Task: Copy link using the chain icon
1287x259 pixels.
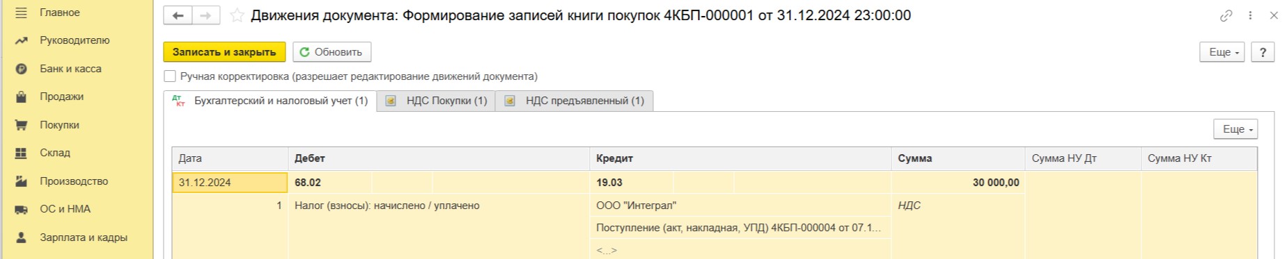Action: tap(1226, 15)
